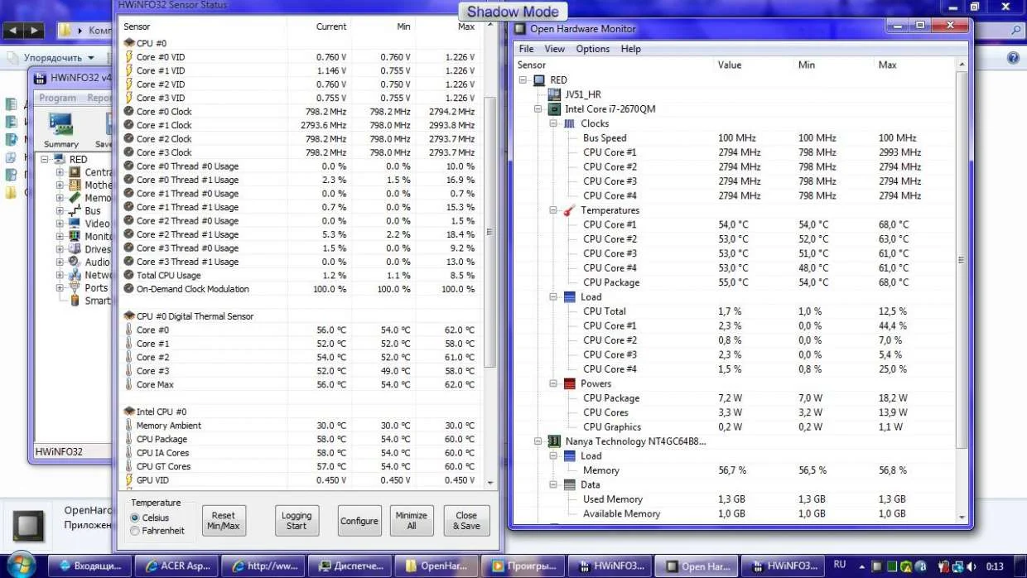The image size is (1027, 578).
Task: Click the Explorer back arrow button
Action: pos(13,31)
